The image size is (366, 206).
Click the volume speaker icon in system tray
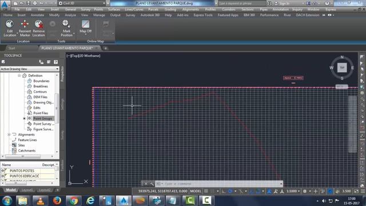click(x=324, y=201)
